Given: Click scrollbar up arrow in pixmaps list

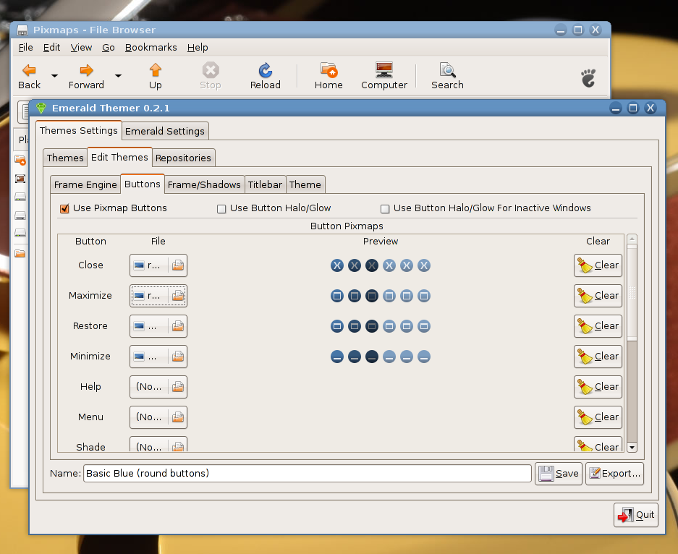Looking at the screenshot, I should click(x=632, y=239).
